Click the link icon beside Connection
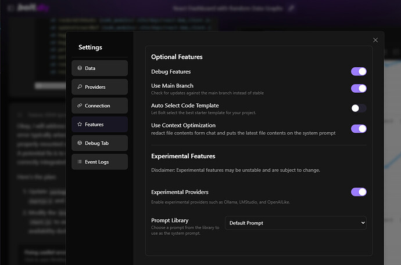401x265 pixels. 80,106
